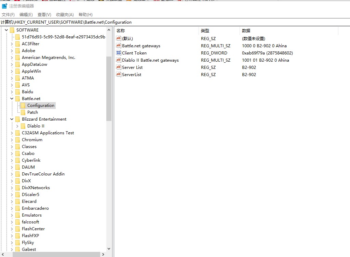Click the data value 1001 01 B2-902 0 Ahina
This screenshot has width=350, height=257.
tap(265, 60)
